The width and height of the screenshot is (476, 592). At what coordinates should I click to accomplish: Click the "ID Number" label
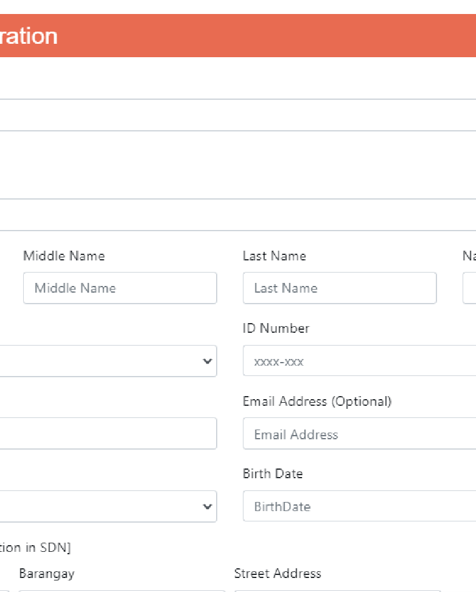point(276,329)
